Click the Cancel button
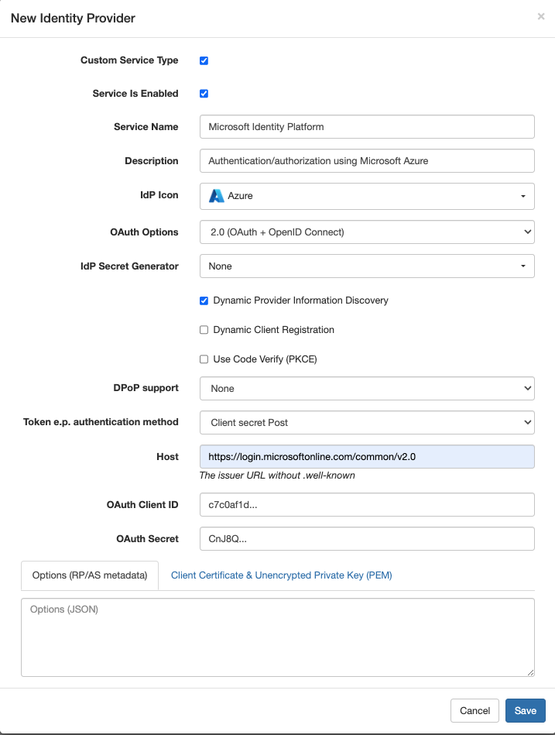Image resolution: width=555 pixels, height=735 pixels. click(x=474, y=711)
